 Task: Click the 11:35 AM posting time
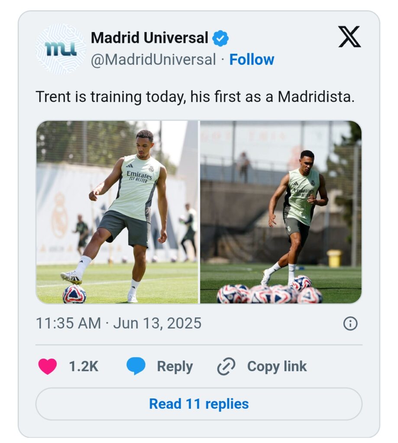(68, 323)
